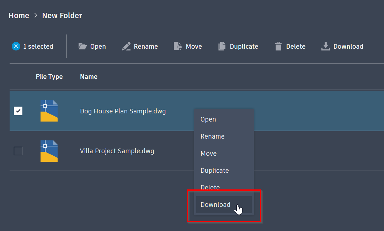The width and height of the screenshot is (384, 231).
Task: Pick Delete from the context menu
Action: pyautogui.click(x=210, y=187)
